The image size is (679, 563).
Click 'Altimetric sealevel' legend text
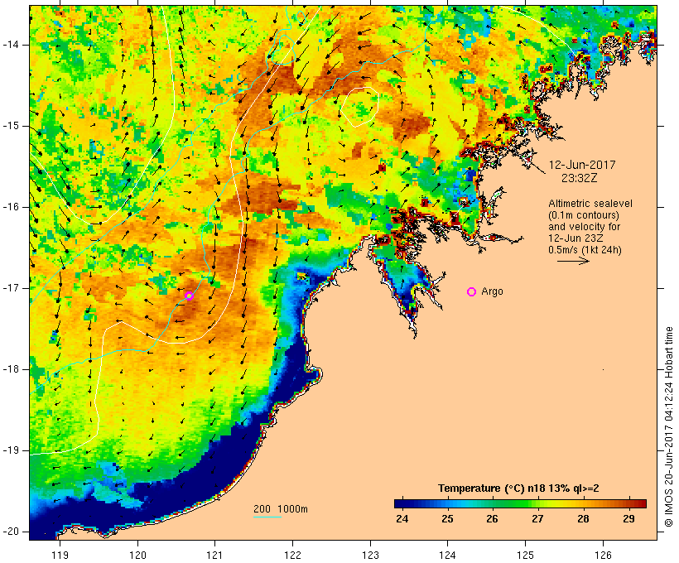(x=590, y=204)
